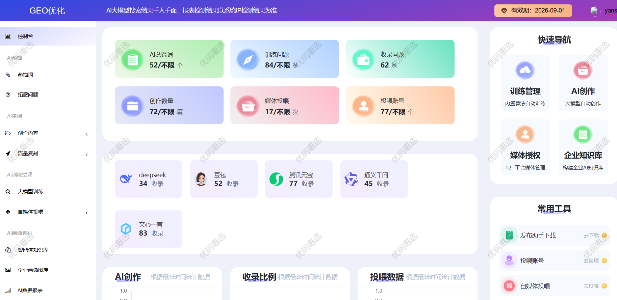This screenshot has height=300, width=617.
Task: Expand the 流量复刻 menu arrow
Action: (x=87, y=155)
